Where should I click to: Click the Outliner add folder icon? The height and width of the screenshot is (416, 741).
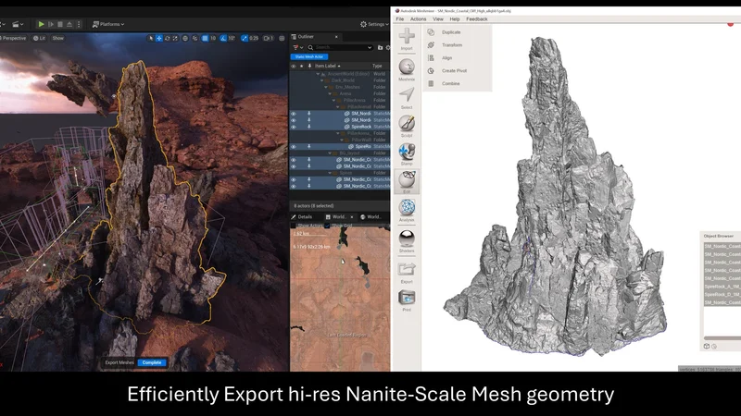(x=380, y=48)
